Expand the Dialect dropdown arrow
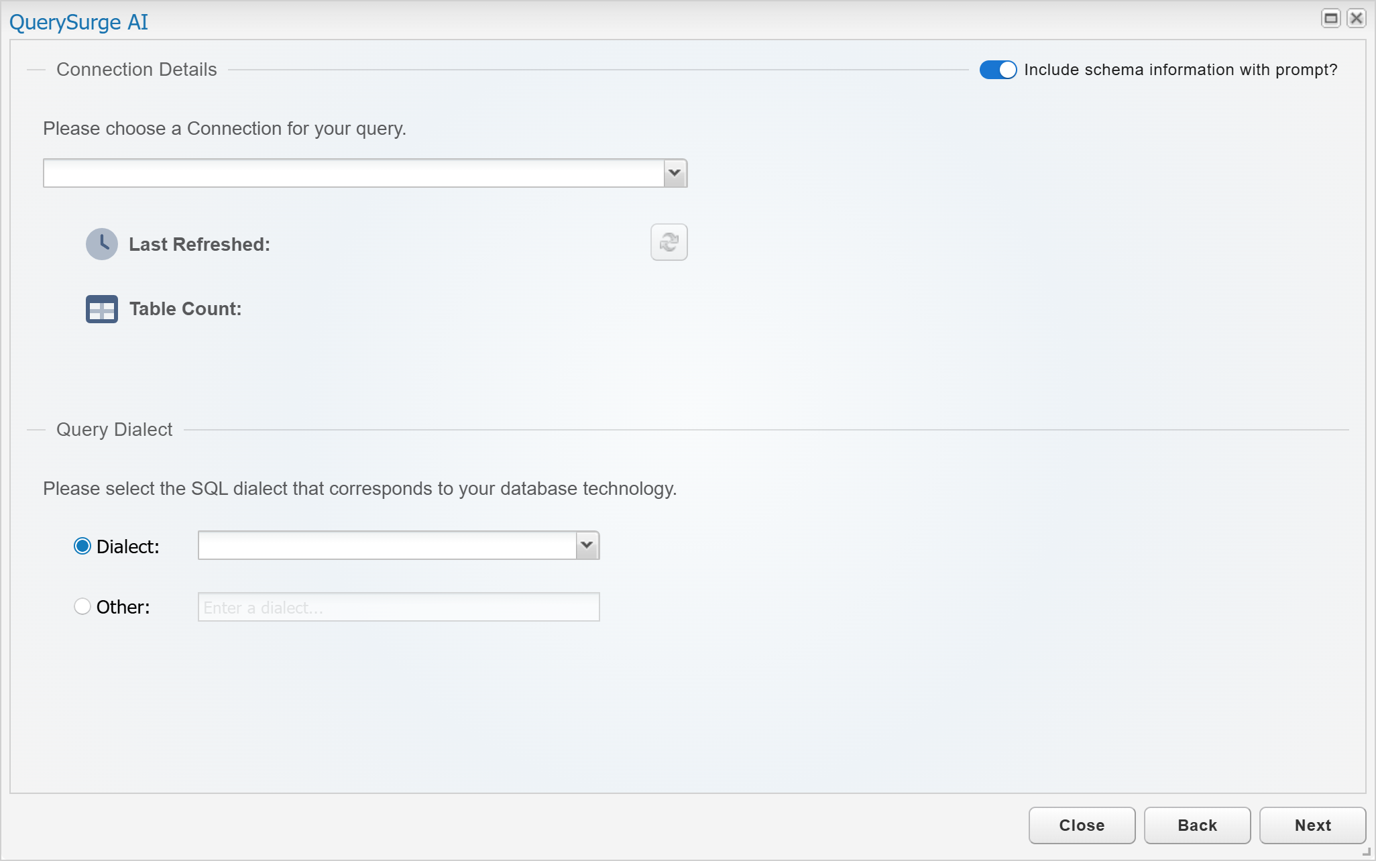Viewport: 1376px width, 861px height. 587,545
